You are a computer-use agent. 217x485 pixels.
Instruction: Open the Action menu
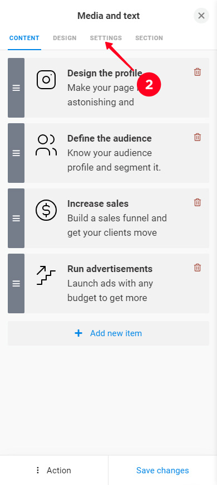54,470
